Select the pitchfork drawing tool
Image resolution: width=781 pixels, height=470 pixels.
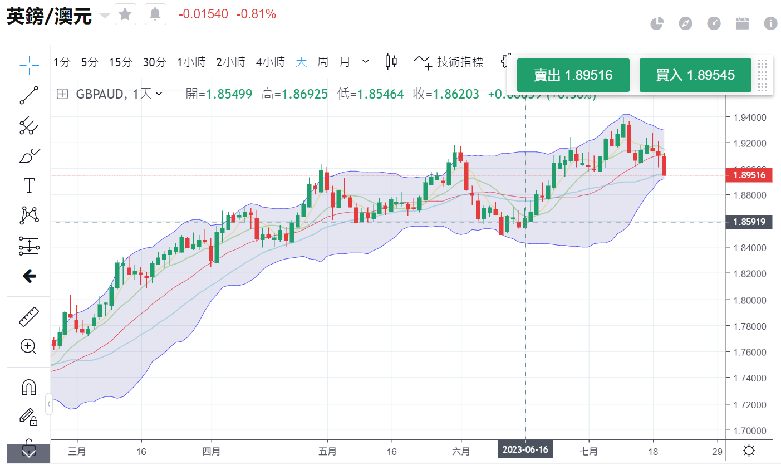(x=29, y=126)
